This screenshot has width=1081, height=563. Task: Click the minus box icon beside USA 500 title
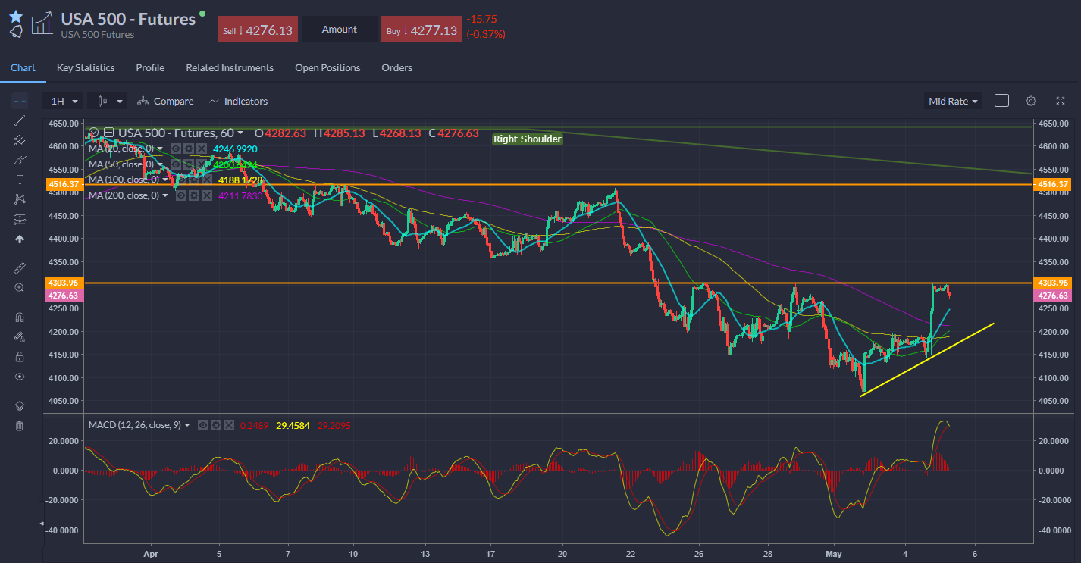tap(109, 133)
